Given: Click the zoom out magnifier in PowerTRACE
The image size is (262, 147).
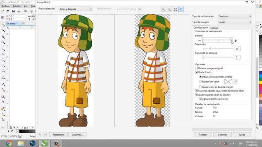Looking at the screenshot, I should pyautogui.click(x=169, y=9).
